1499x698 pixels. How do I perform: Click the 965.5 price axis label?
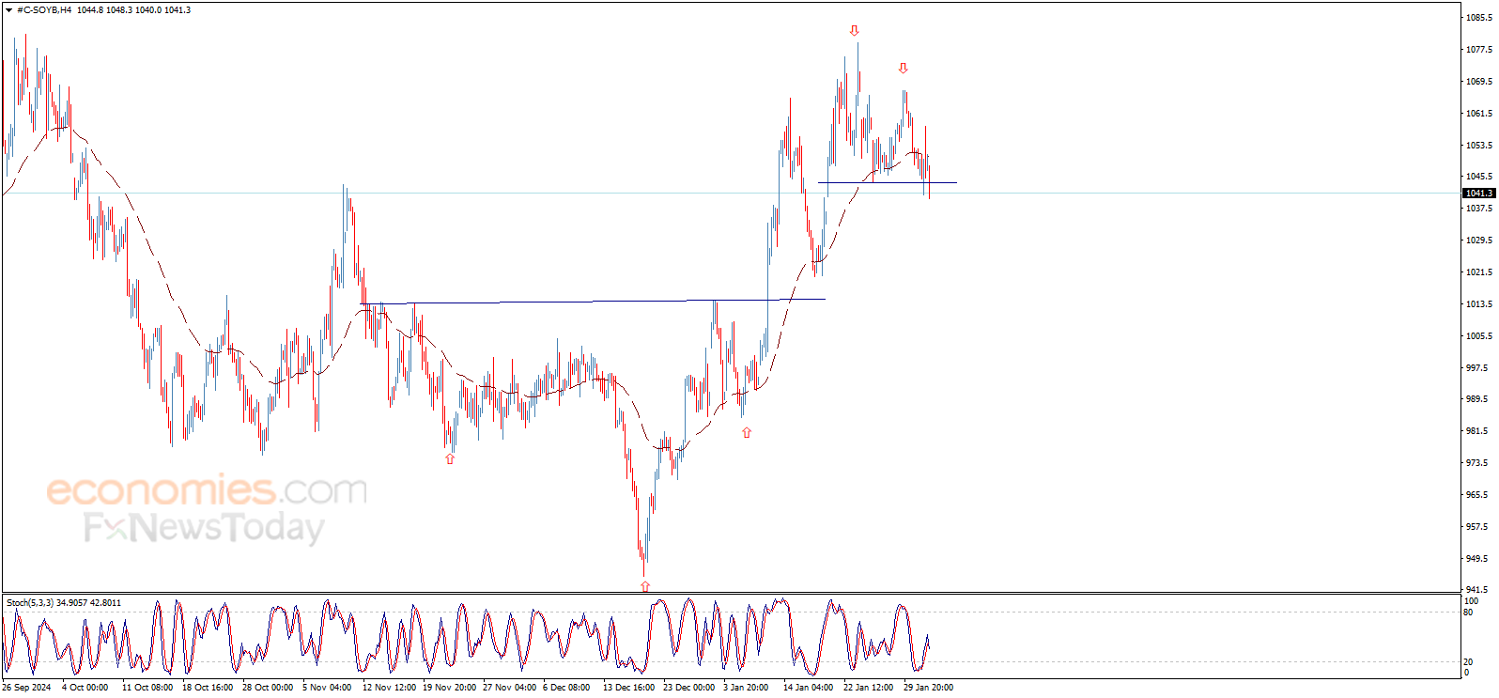coord(1477,495)
